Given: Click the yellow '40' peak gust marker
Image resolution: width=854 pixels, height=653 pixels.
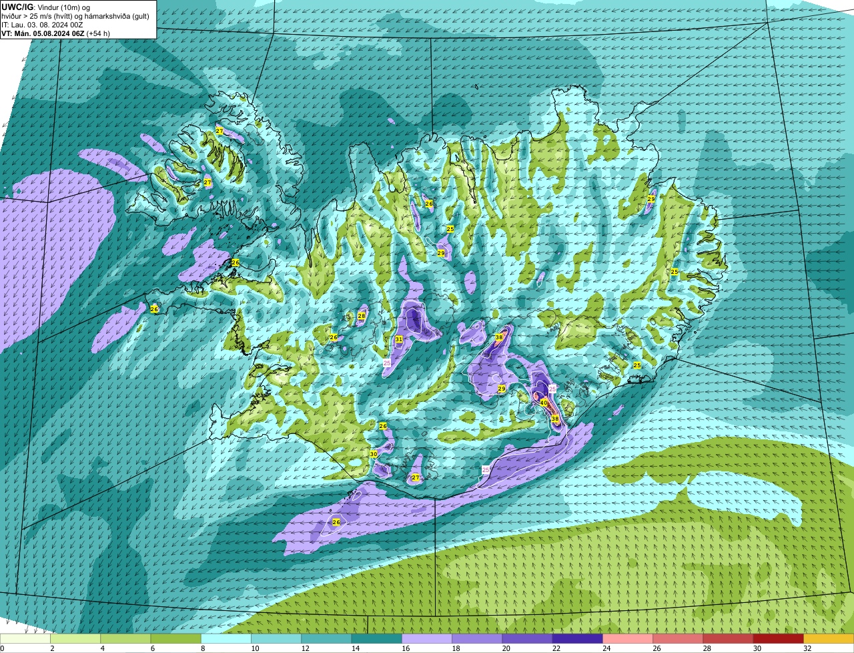Looking at the screenshot, I should tap(544, 403).
